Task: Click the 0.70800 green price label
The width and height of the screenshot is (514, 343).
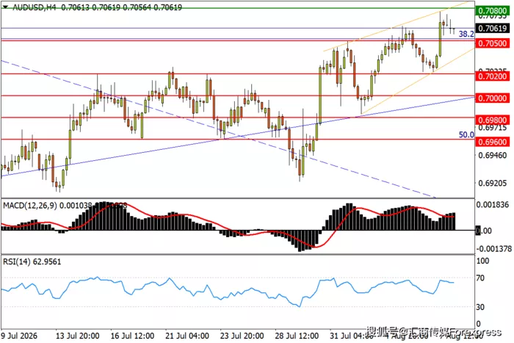Action: 493,10
